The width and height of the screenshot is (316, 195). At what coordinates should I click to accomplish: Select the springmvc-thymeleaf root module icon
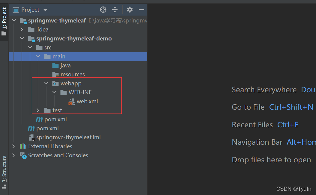23,21
